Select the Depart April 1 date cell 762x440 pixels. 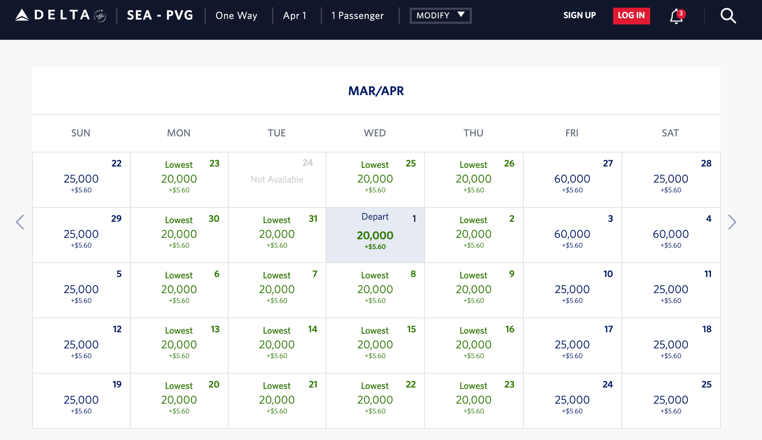coord(375,235)
